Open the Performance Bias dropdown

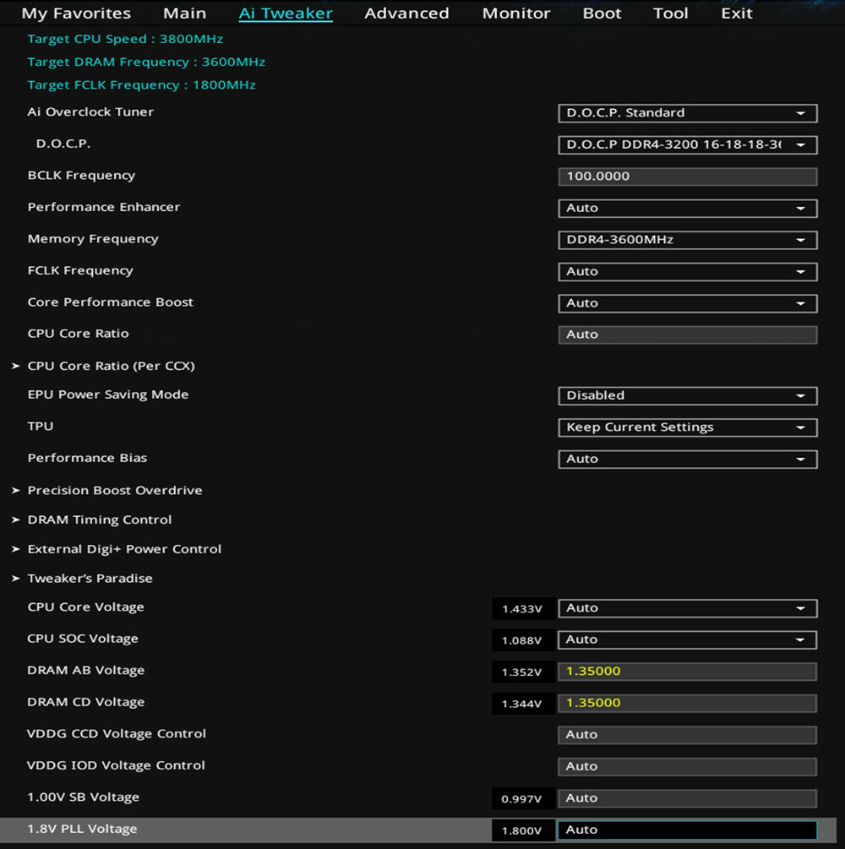[x=687, y=460]
